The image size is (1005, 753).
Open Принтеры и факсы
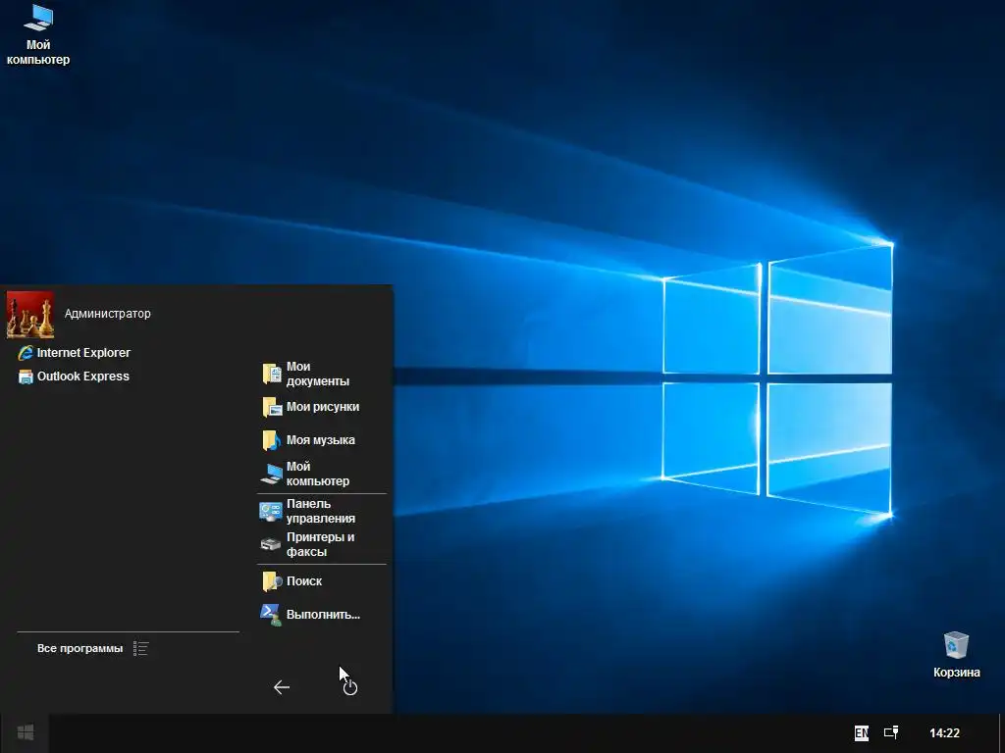tap(322, 544)
